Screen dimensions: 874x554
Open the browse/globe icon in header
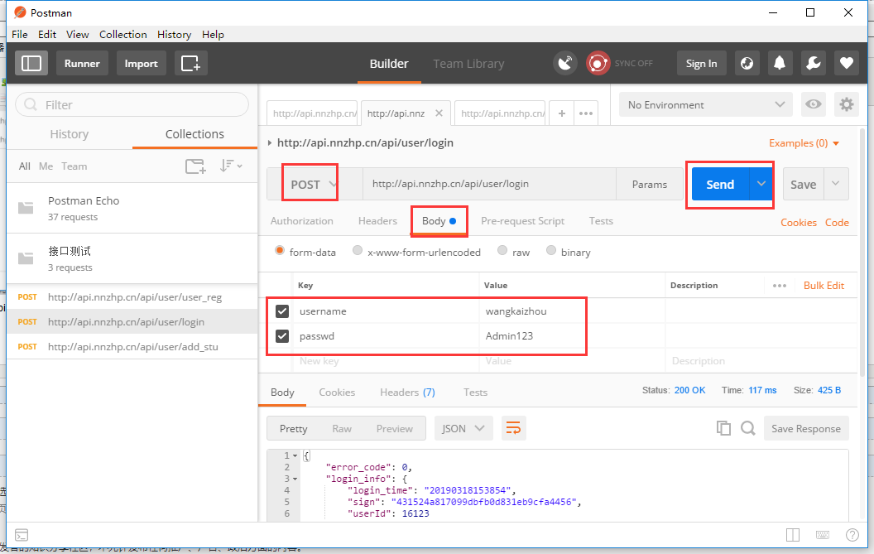747,63
